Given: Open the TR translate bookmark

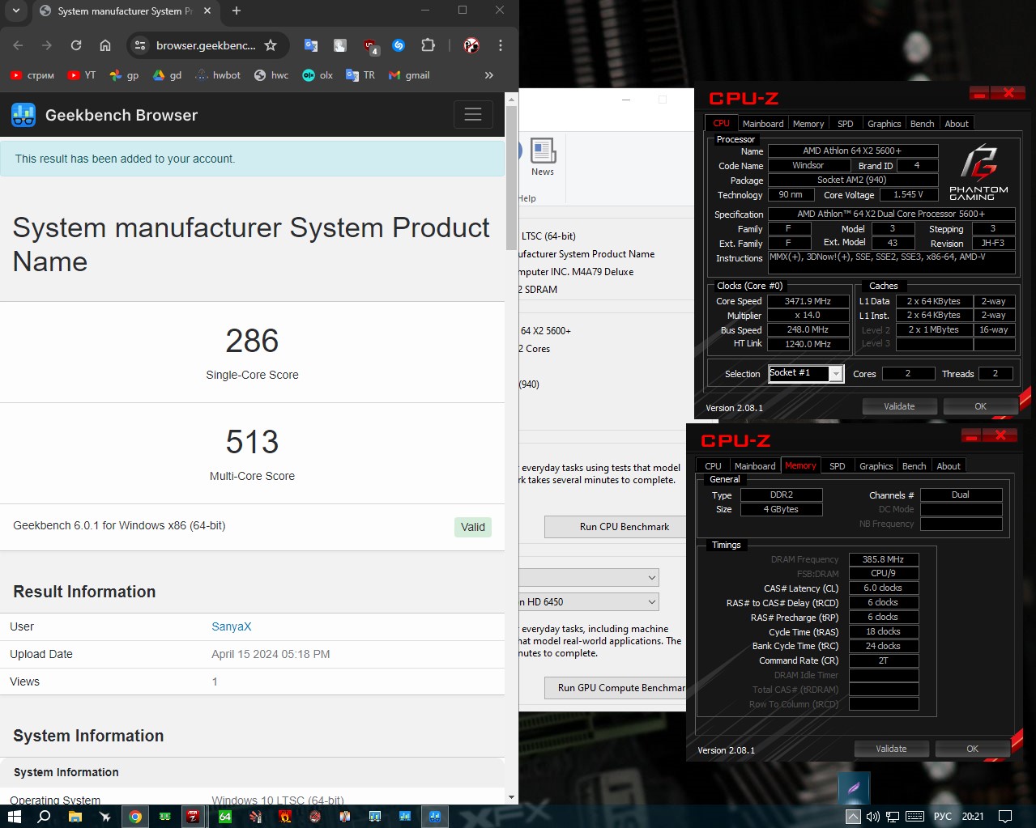Looking at the screenshot, I should click(x=360, y=75).
